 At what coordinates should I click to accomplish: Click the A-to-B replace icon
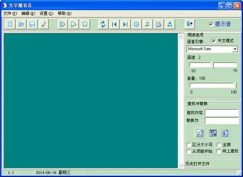[213, 133]
